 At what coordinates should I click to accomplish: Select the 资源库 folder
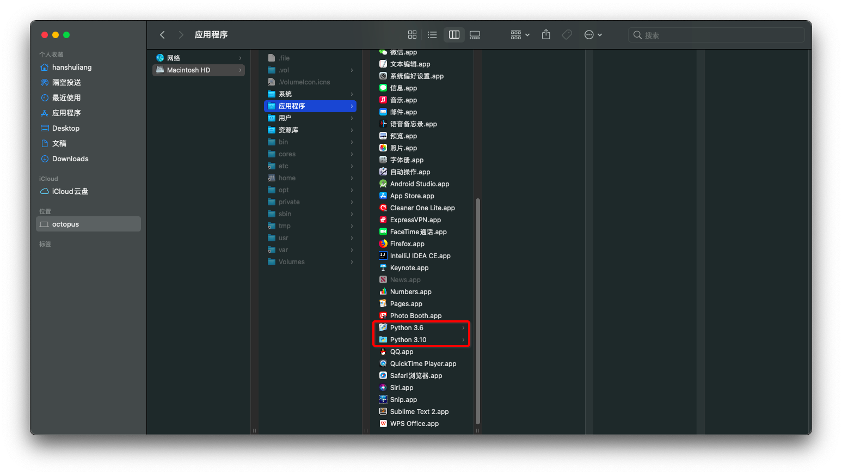pos(310,130)
